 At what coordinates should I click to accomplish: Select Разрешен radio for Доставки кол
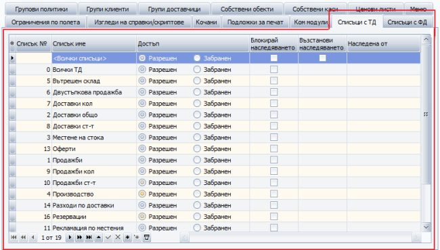(x=142, y=104)
